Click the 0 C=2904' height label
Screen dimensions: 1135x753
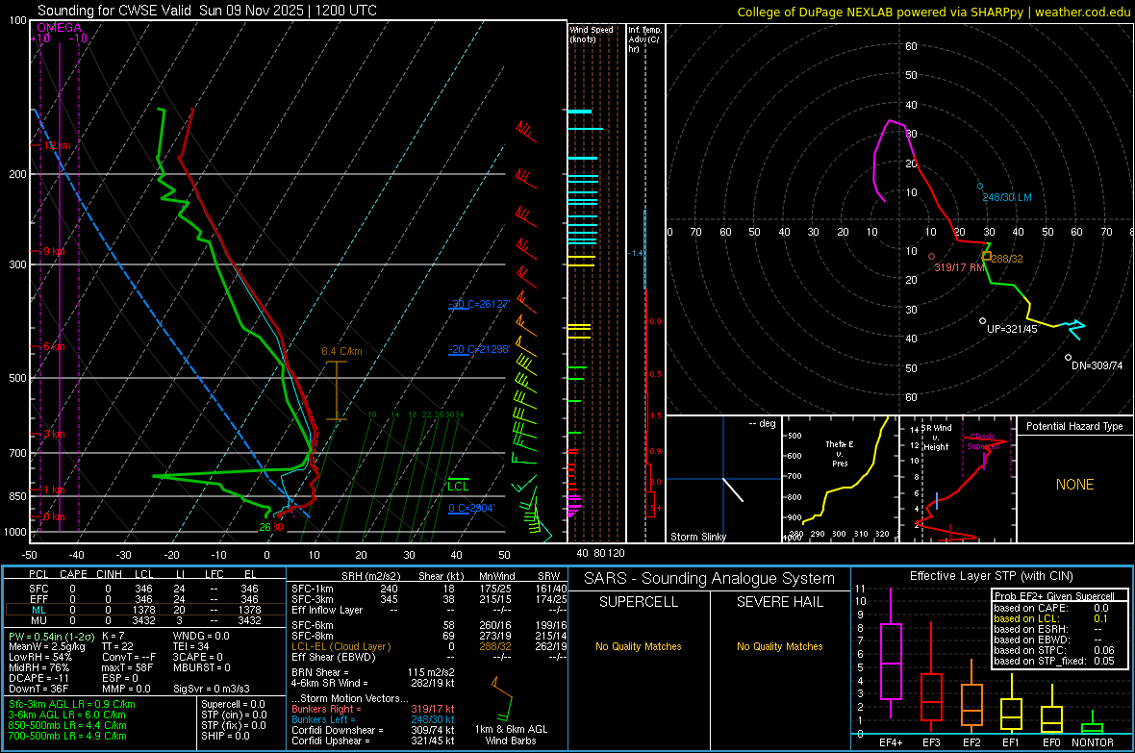471,508
